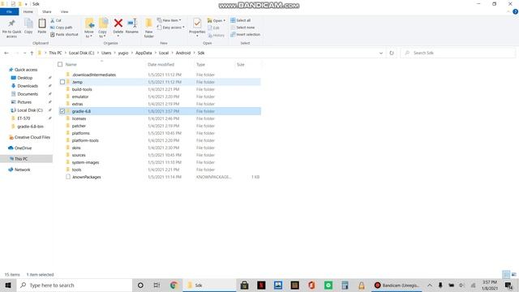The width and height of the screenshot is (519, 292).
Task: Click Select none in ribbon
Action: (242, 28)
